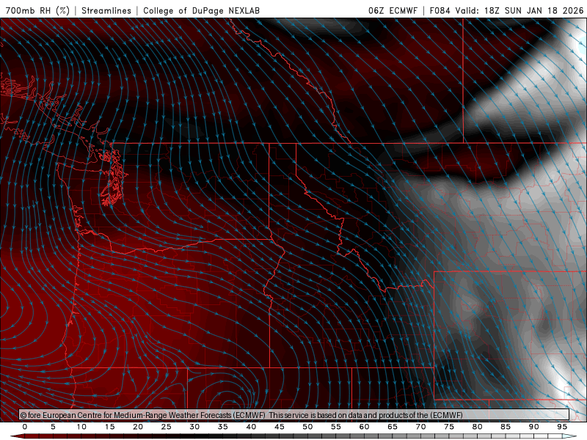587x440 pixels.
Task: Select the "65" colorbar tick label
Action: (x=393, y=427)
